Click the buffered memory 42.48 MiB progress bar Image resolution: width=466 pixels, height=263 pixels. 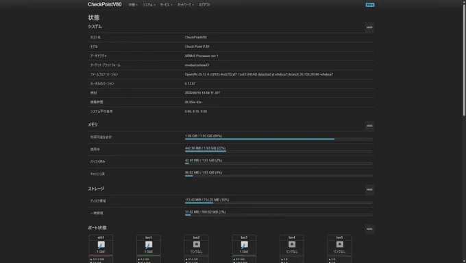click(278, 163)
